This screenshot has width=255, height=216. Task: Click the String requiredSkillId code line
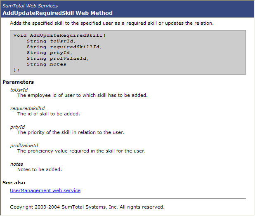(64, 47)
